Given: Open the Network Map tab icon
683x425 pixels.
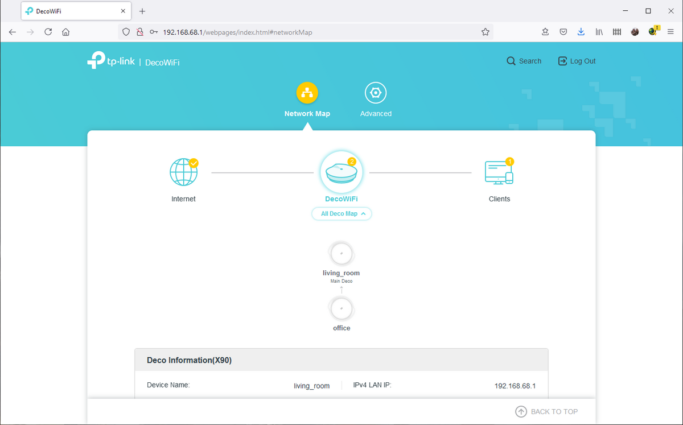Looking at the screenshot, I should (307, 93).
